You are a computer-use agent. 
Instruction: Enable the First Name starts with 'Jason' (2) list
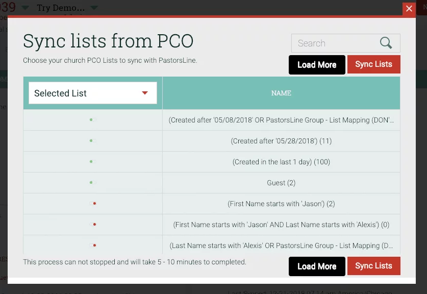pyautogui.click(x=92, y=204)
